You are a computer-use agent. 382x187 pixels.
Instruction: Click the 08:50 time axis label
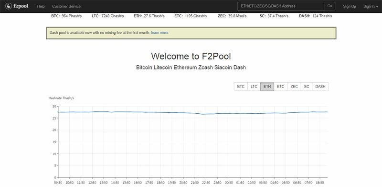tap(320, 183)
